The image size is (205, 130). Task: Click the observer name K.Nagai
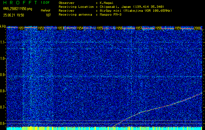[107, 3]
